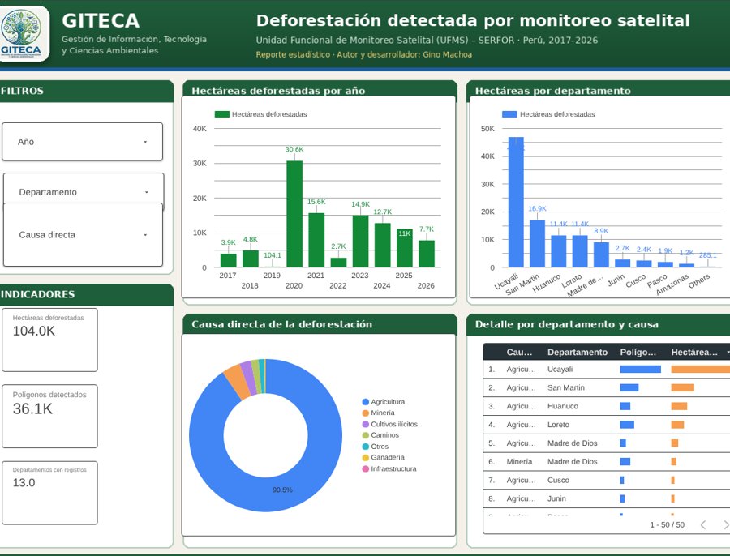Select table row 7 Cusco
The image size is (730, 556).
tap(607, 480)
